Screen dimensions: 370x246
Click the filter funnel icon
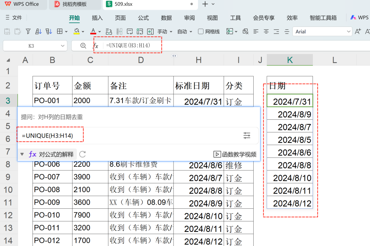click(28, 31)
